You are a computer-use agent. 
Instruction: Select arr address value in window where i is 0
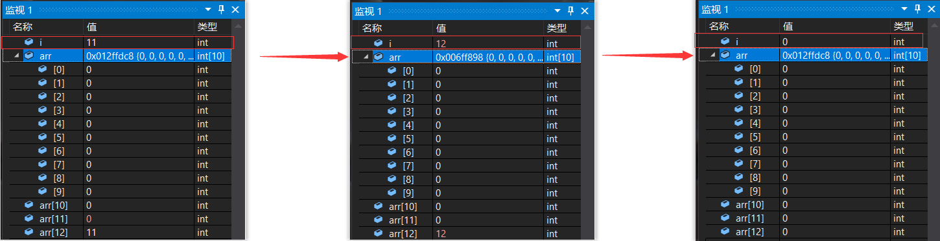click(835, 56)
